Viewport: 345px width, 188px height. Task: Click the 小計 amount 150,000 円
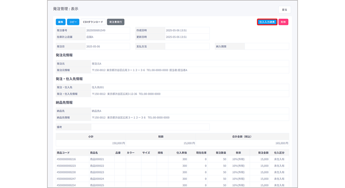(x=118, y=143)
